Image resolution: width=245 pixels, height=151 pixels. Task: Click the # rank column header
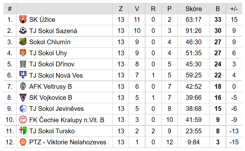pos(10,9)
